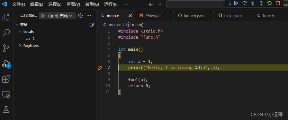Image resolution: width=288 pixels, height=120 pixels.
Task: Toggle the breakpoint on line 7
Action: (100, 68)
